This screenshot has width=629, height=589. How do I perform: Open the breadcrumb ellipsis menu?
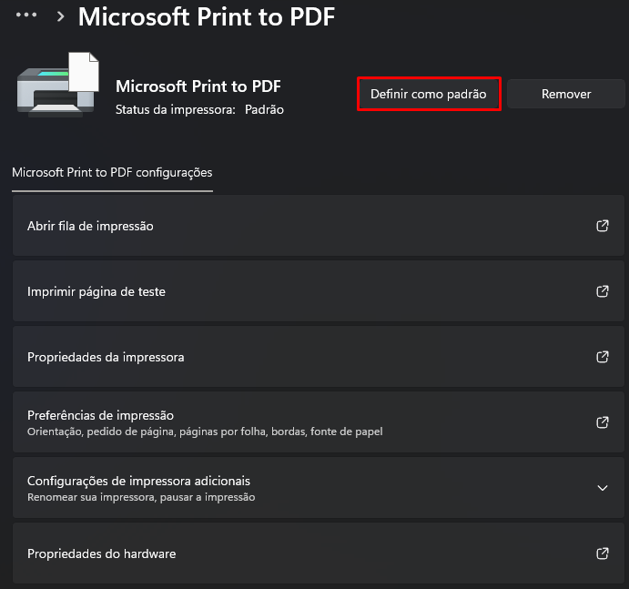26,15
